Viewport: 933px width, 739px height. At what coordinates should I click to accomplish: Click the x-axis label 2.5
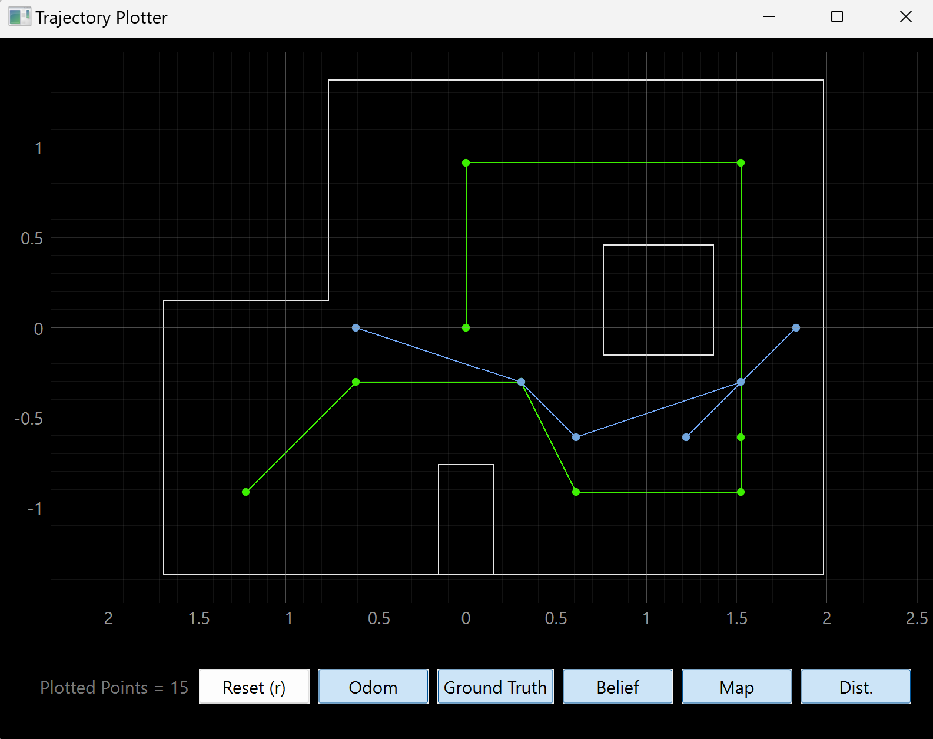(917, 618)
